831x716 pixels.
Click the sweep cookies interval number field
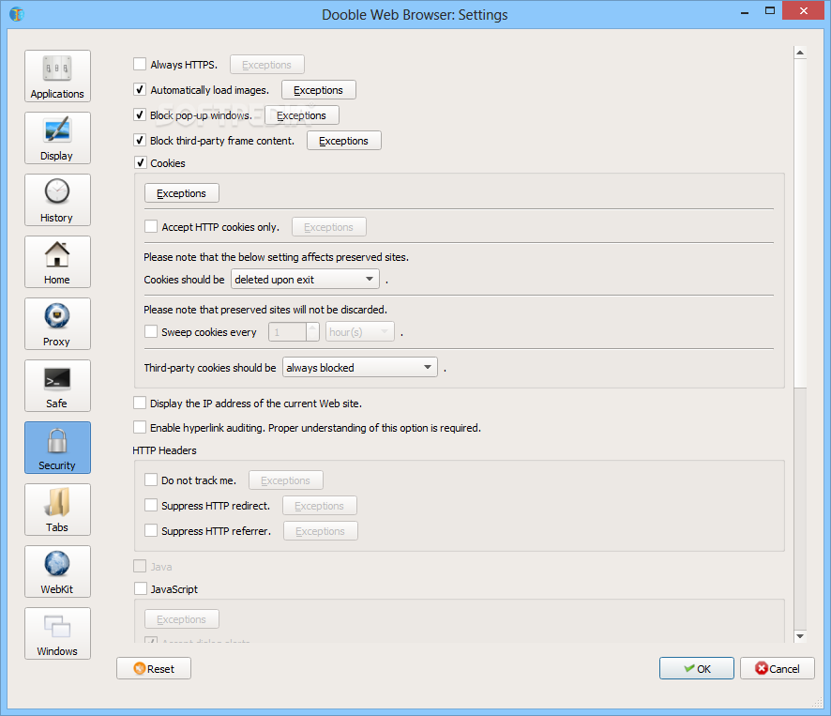point(288,332)
